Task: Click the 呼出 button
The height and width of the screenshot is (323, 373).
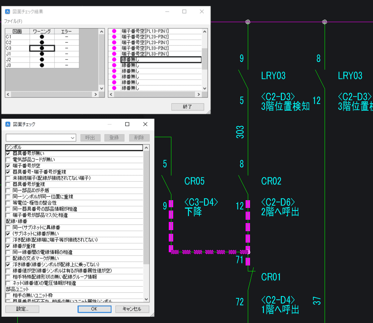Action: 90,138
